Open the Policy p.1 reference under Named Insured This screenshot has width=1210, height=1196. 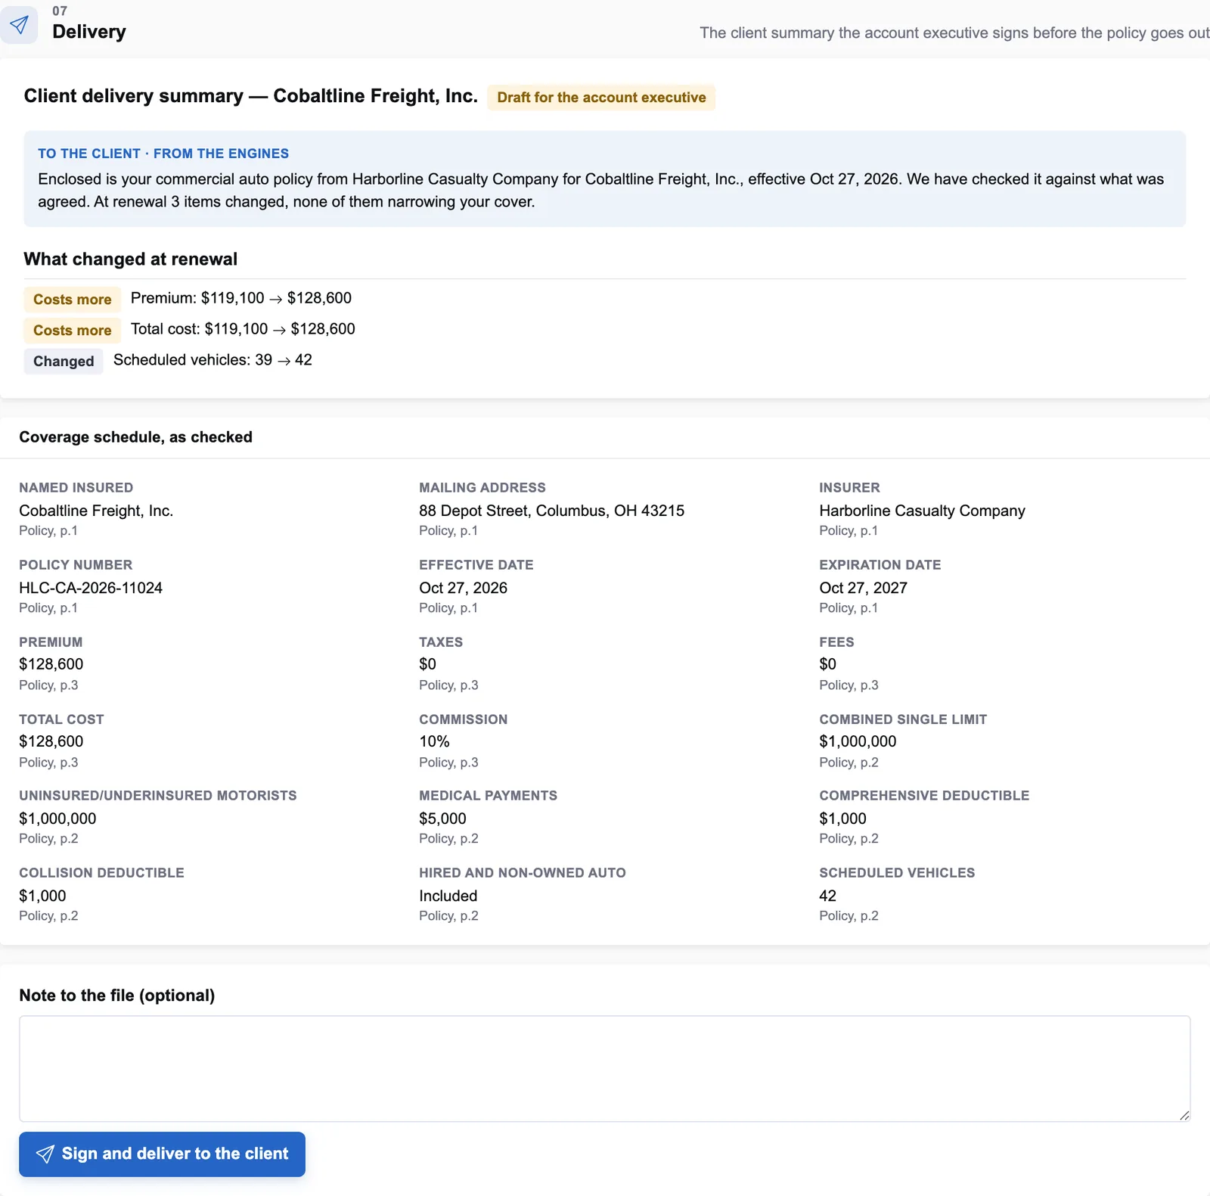coord(48,531)
